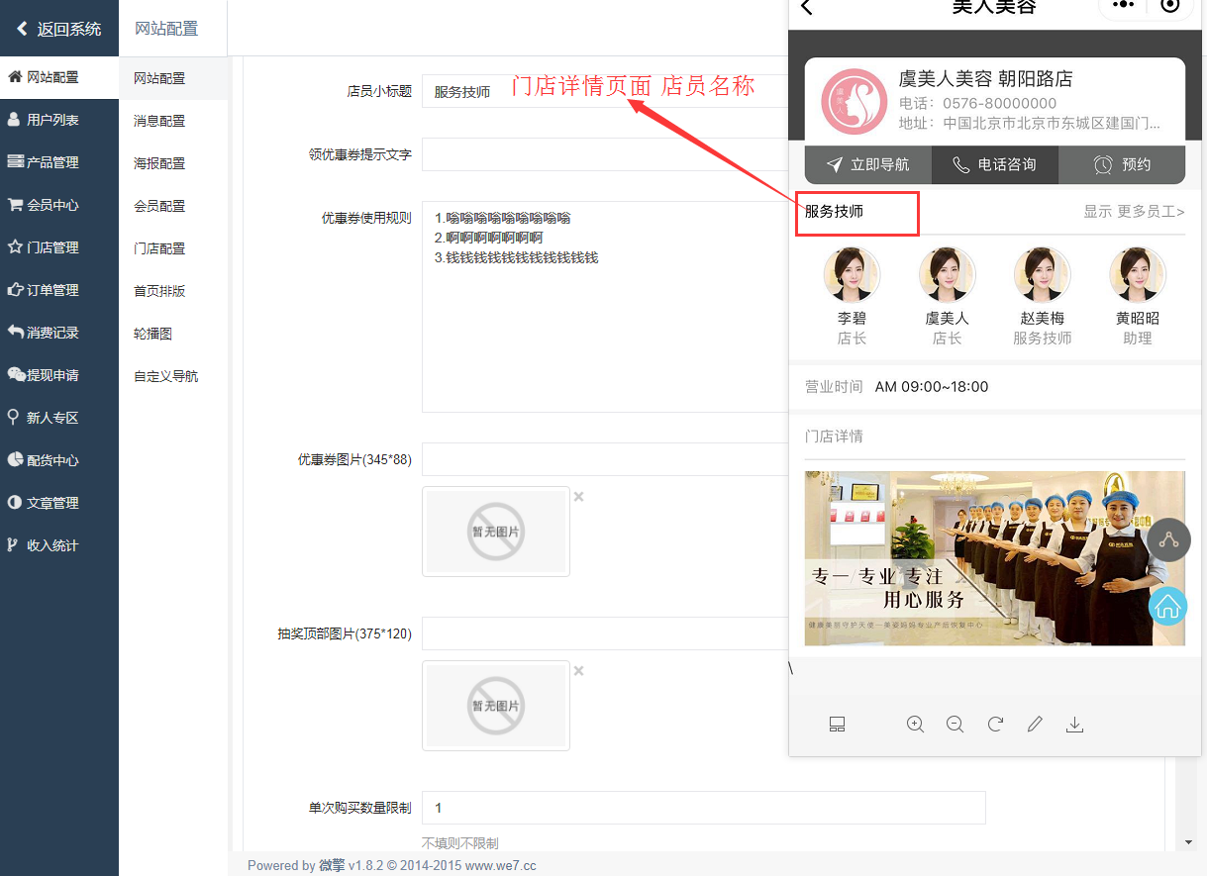Click the 抽奖顶部图片 path input field
Screen dimensions: 1207x876
[x=605, y=633]
